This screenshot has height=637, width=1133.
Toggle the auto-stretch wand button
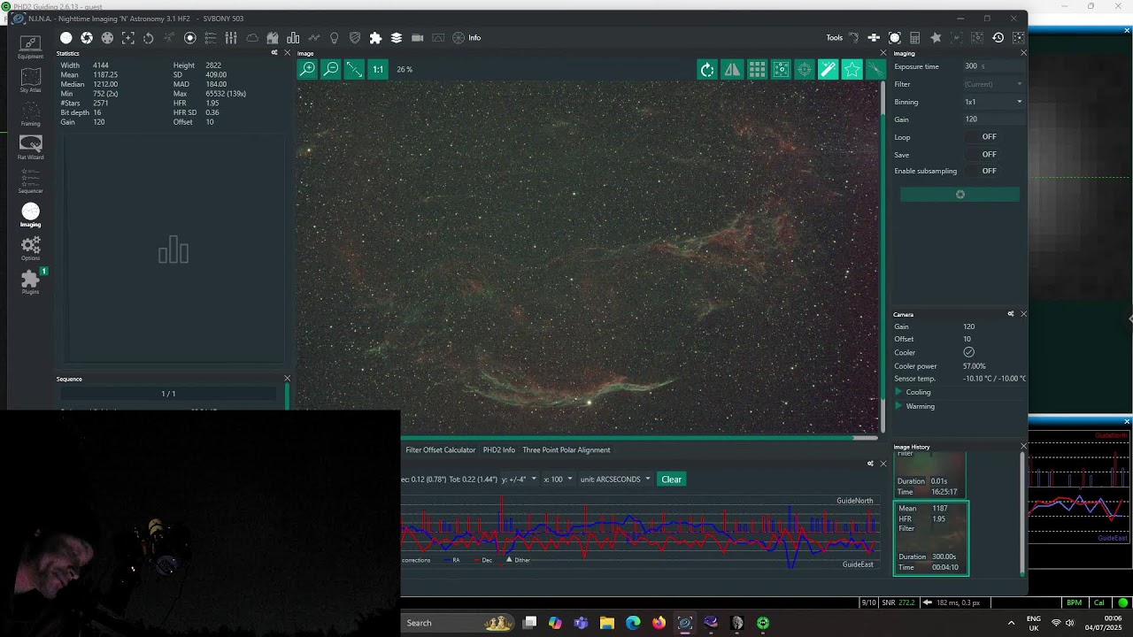coord(828,70)
